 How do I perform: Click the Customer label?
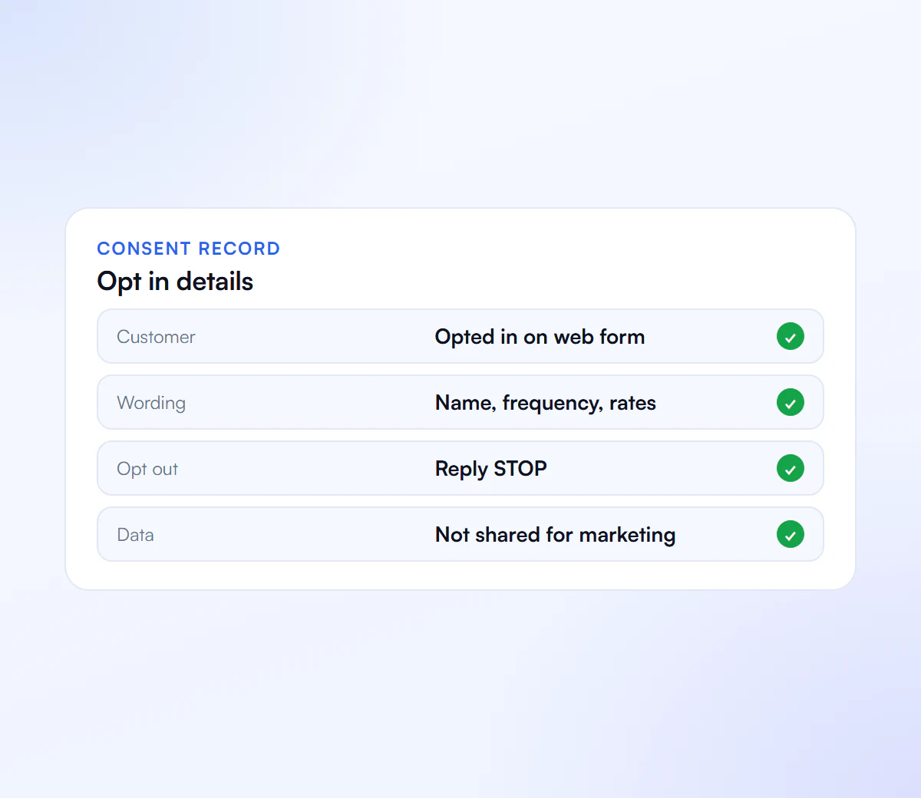[156, 337]
